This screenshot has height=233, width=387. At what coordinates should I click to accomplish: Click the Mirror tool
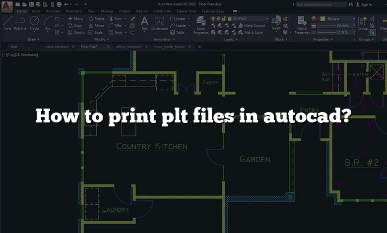pyautogui.click(x=96, y=25)
